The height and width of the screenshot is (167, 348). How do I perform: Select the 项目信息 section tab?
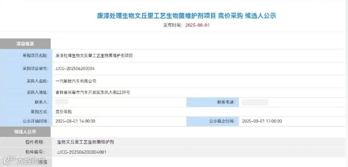[x=25, y=44]
